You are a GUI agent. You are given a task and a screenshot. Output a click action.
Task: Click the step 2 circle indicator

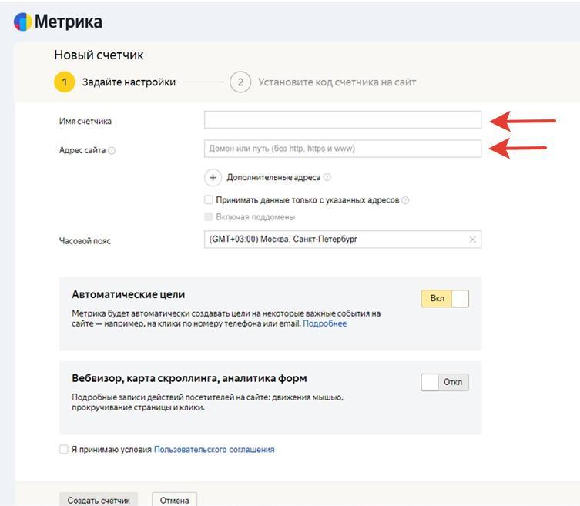click(240, 82)
